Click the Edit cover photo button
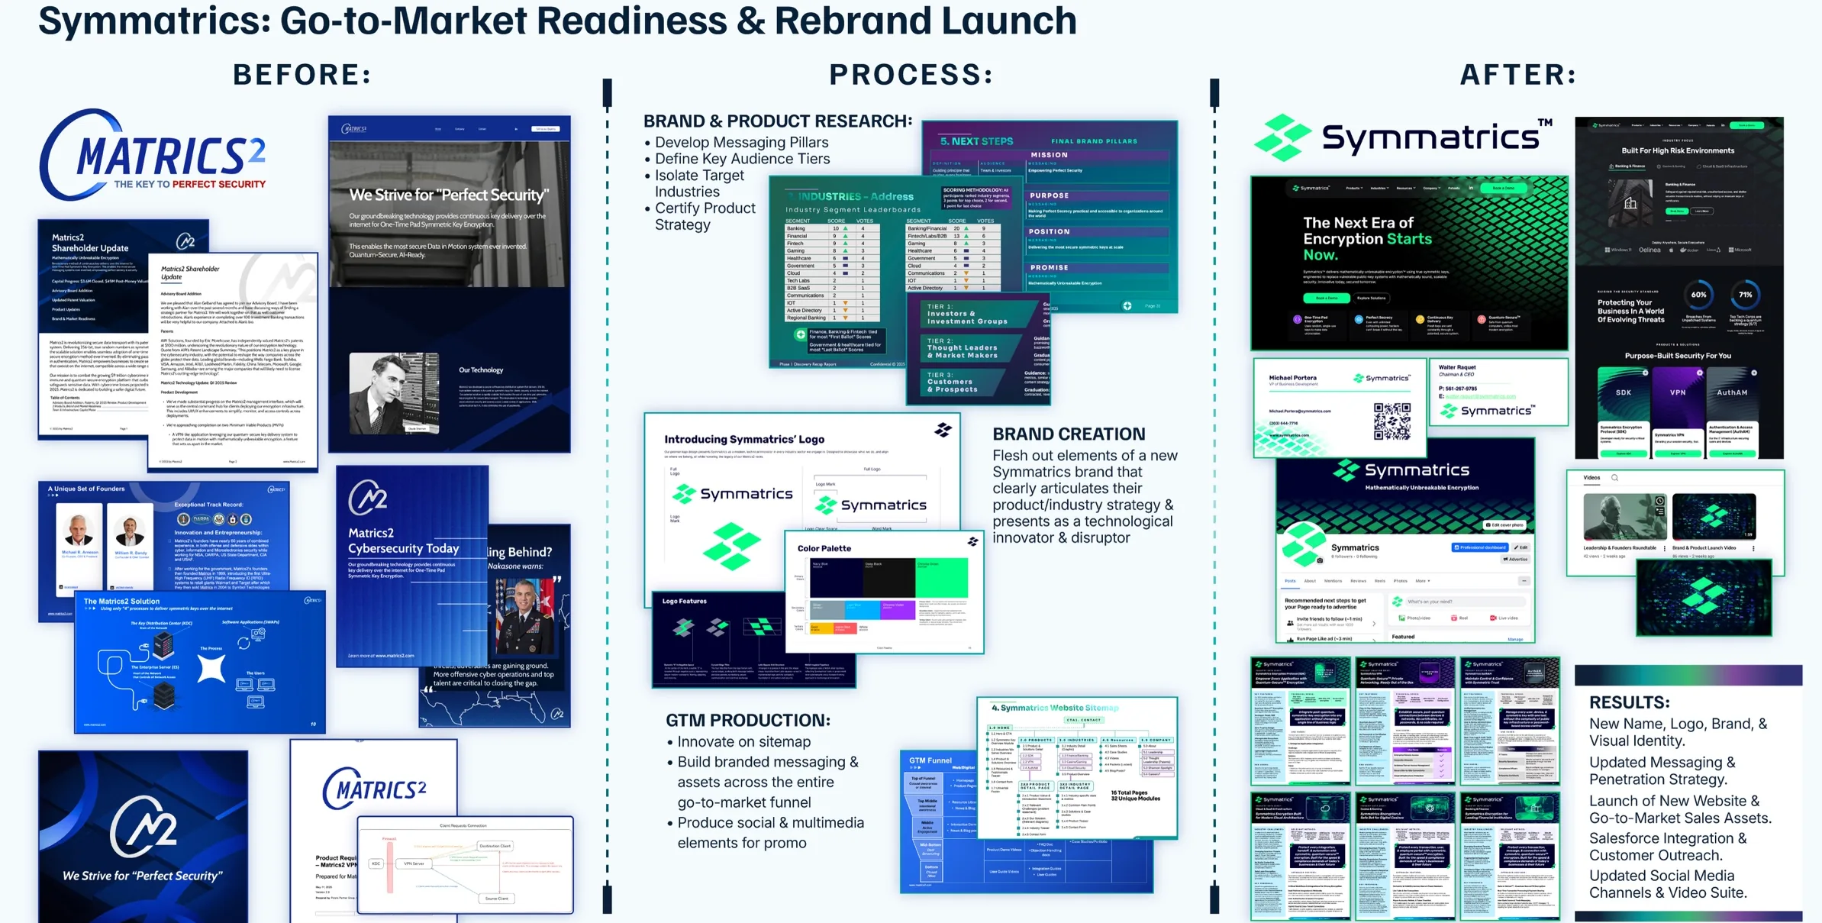Image resolution: width=1822 pixels, height=923 pixels. [x=1504, y=525]
